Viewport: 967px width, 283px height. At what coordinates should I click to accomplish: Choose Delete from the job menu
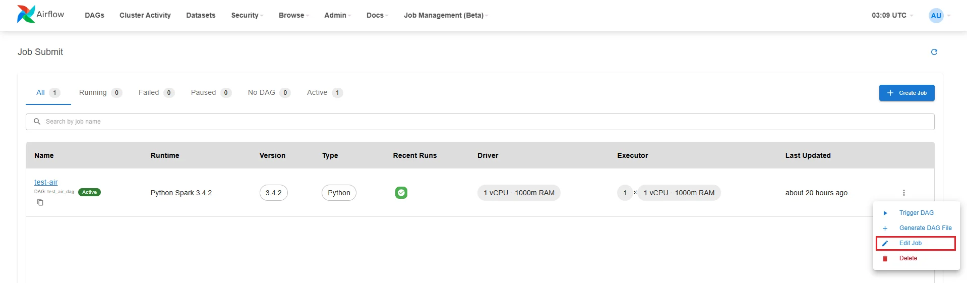point(916,258)
